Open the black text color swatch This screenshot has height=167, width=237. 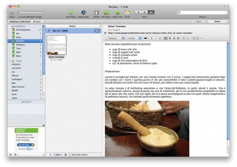click(146, 38)
